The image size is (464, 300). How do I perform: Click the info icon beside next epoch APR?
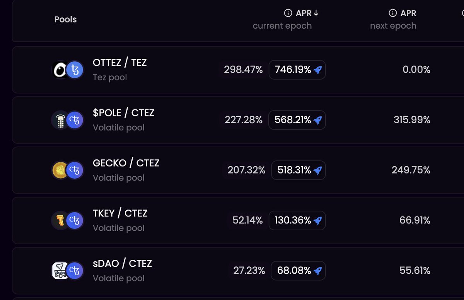(392, 13)
